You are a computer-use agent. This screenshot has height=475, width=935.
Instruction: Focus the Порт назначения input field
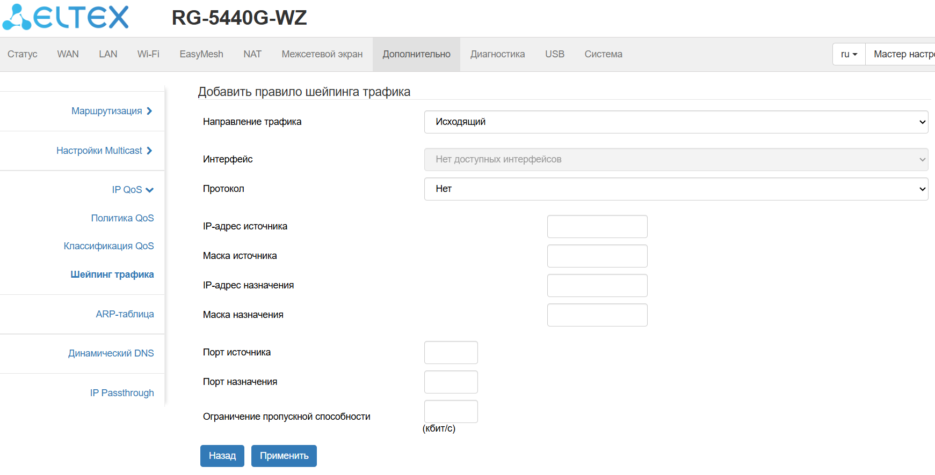(451, 382)
